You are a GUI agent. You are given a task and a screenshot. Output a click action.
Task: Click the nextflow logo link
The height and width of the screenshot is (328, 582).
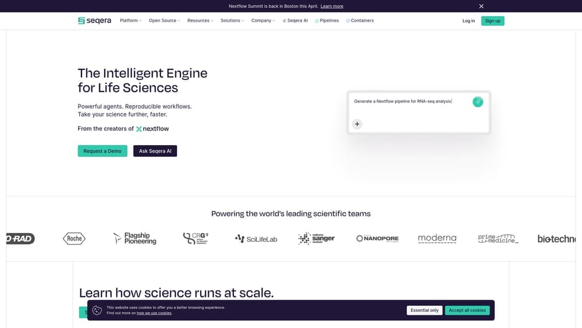pyautogui.click(x=152, y=129)
